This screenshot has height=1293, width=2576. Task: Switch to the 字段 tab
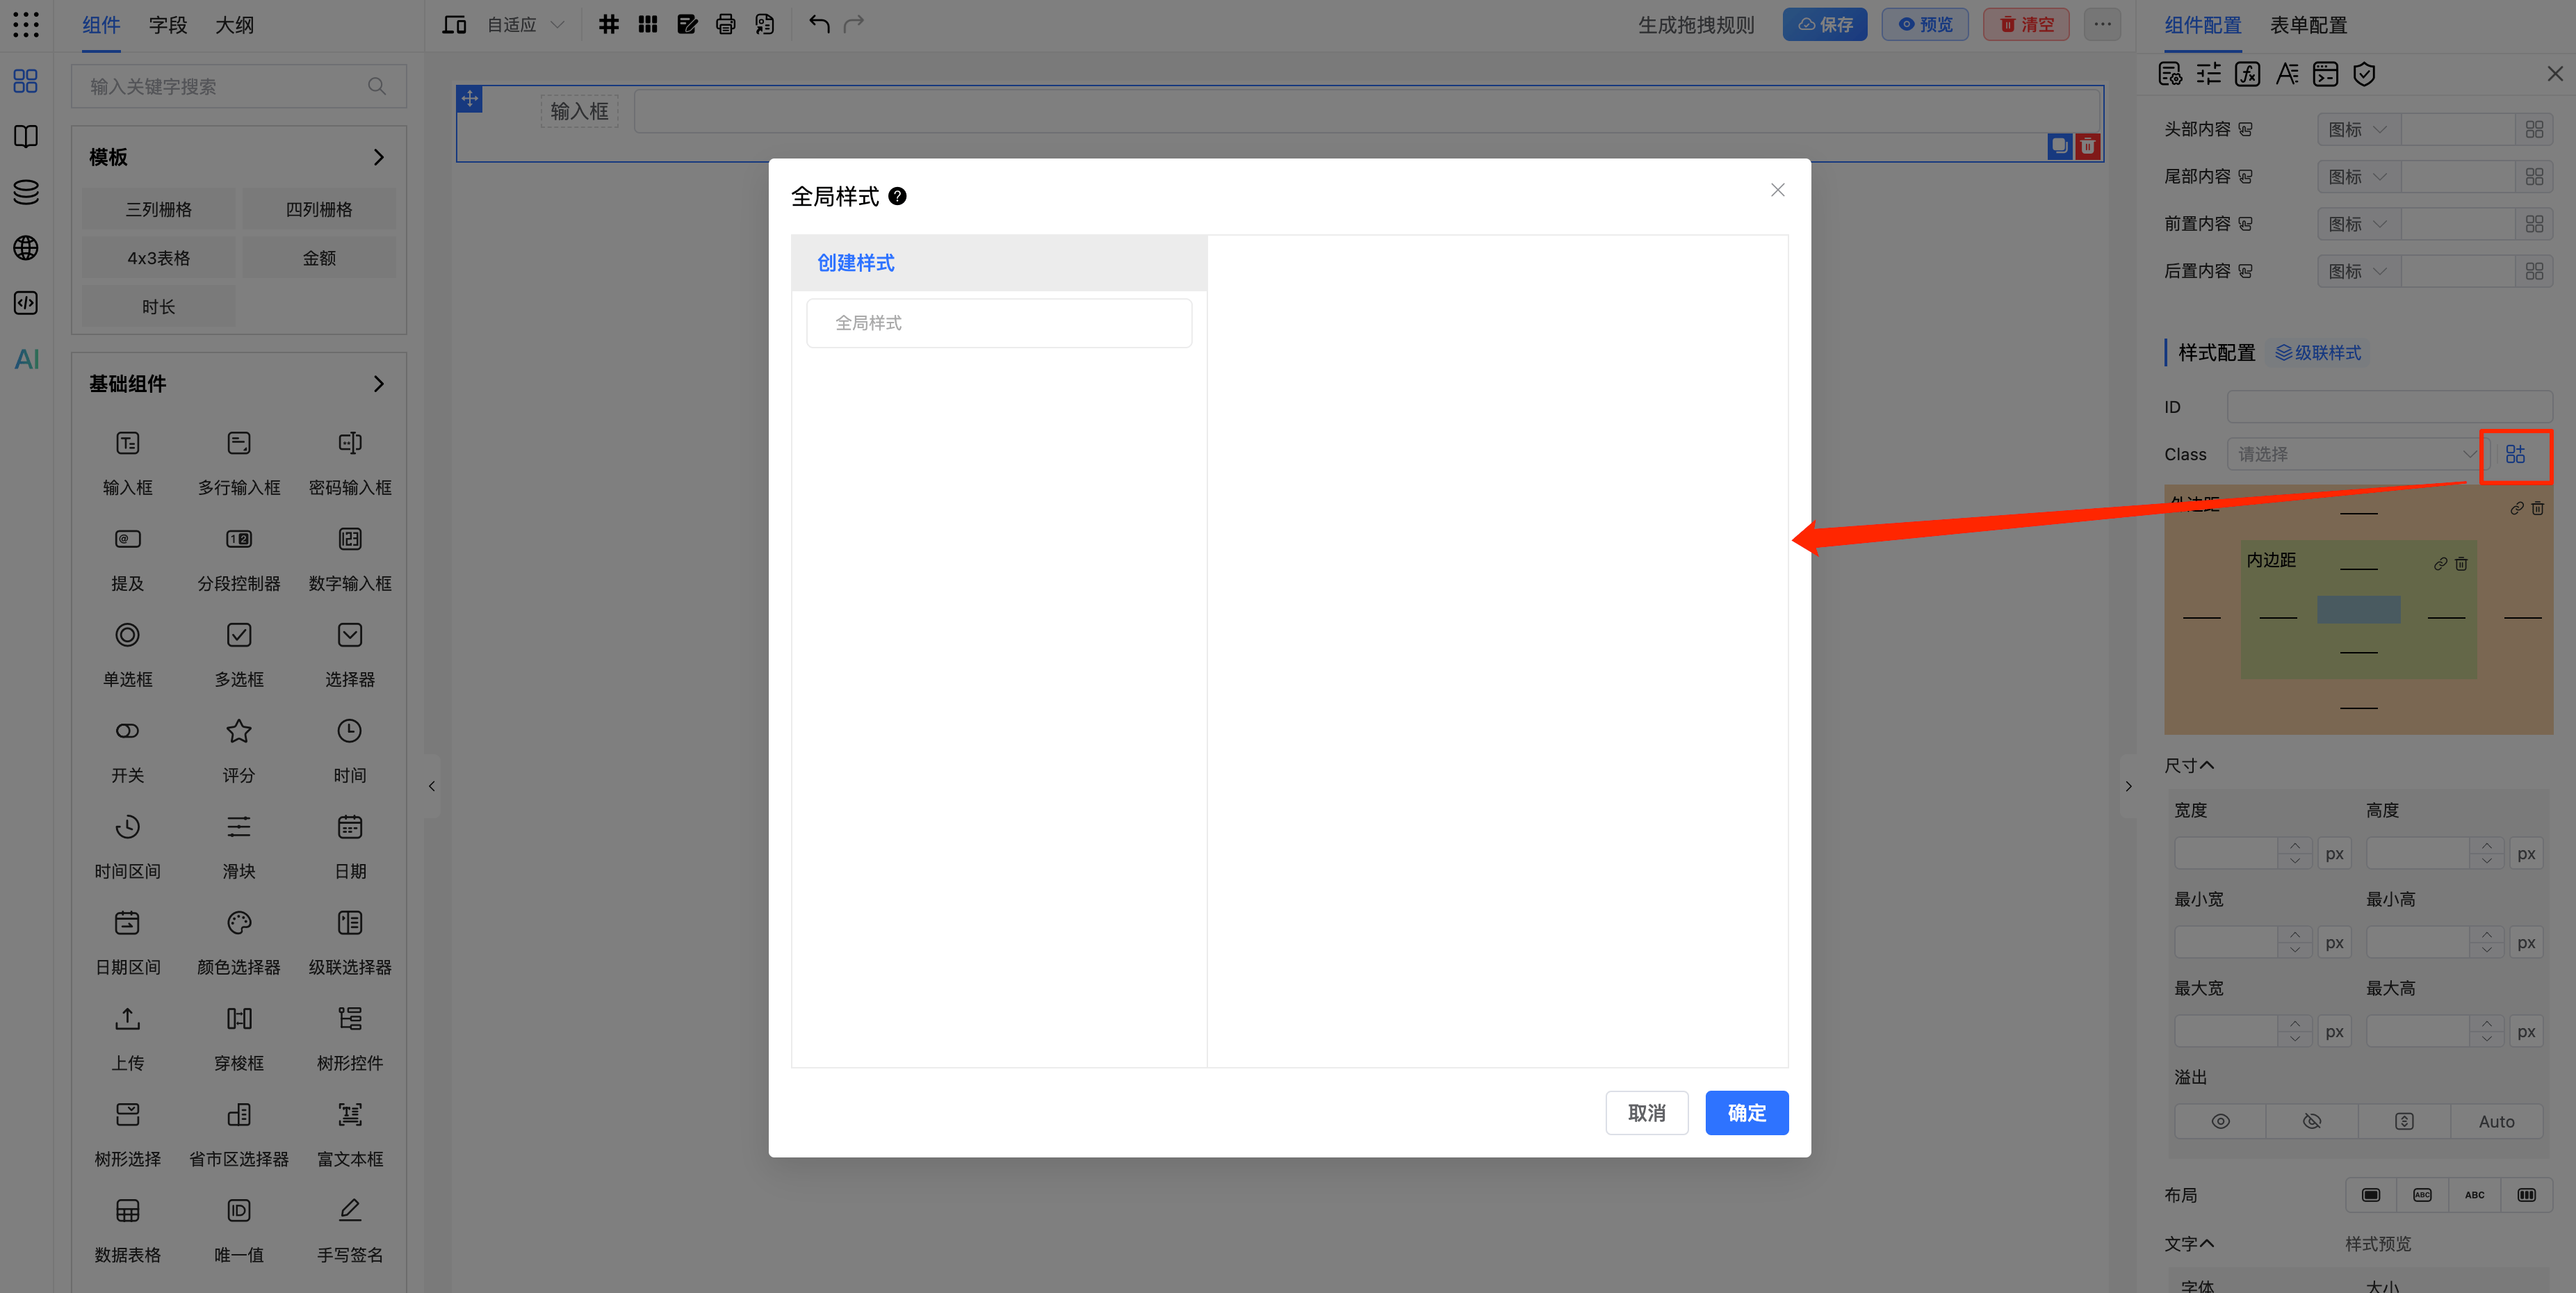click(168, 25)
